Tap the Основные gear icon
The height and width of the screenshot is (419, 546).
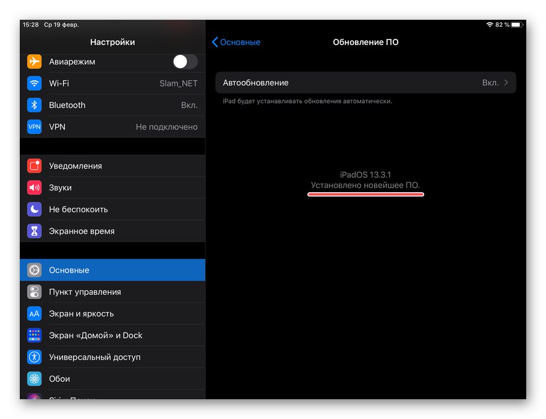[x=34, y=271]
